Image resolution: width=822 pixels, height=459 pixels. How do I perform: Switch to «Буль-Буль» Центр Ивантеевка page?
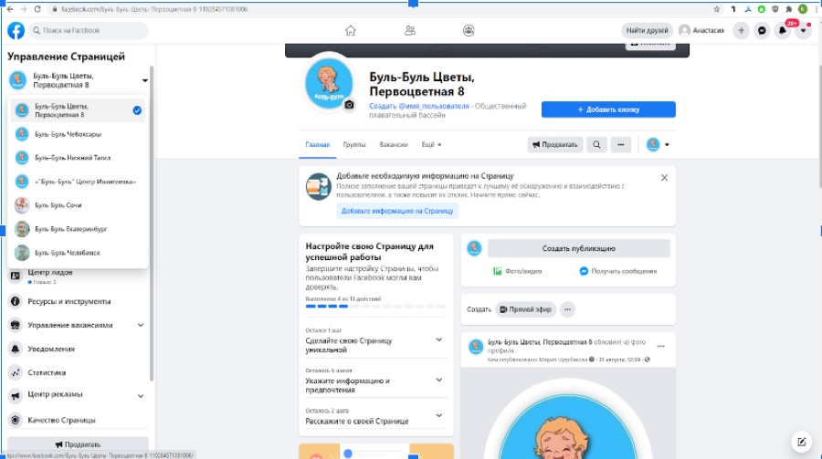coord(78,182)
